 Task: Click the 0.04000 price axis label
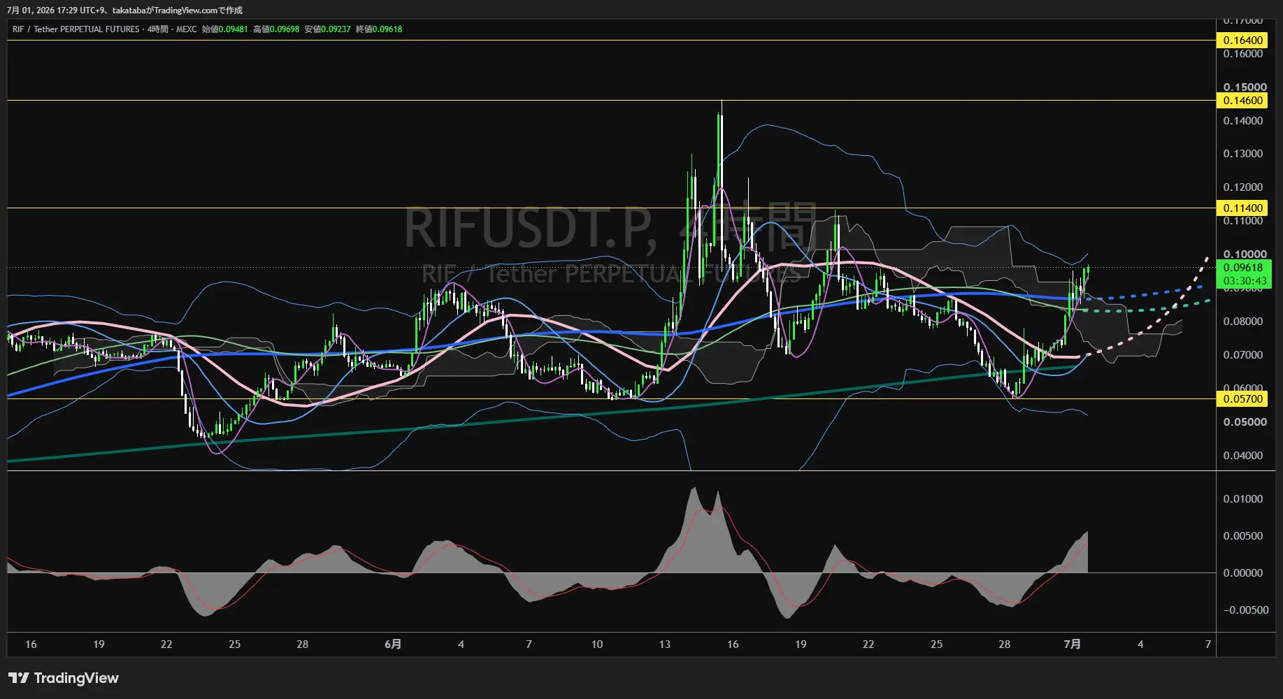(1243, 456)
